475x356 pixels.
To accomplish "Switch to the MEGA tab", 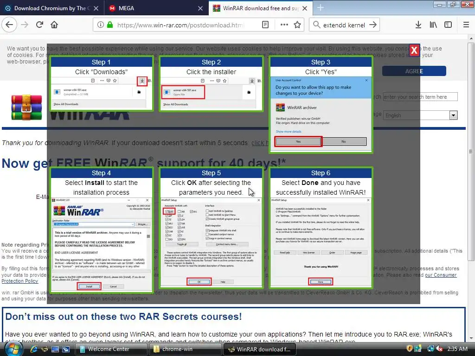I will (x=156, y=8).
